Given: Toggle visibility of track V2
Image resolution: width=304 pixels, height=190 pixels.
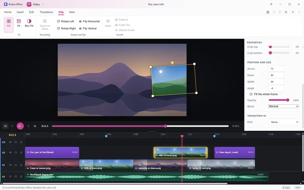Looking at the screenshot, I should 10,153.
